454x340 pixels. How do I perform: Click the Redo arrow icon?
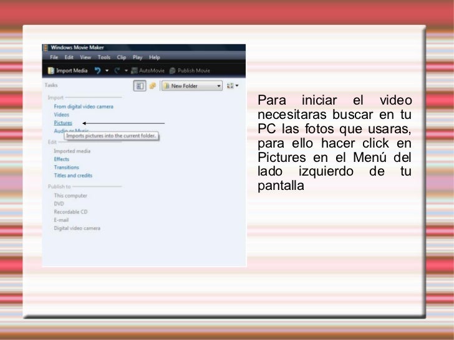(117, 70)
